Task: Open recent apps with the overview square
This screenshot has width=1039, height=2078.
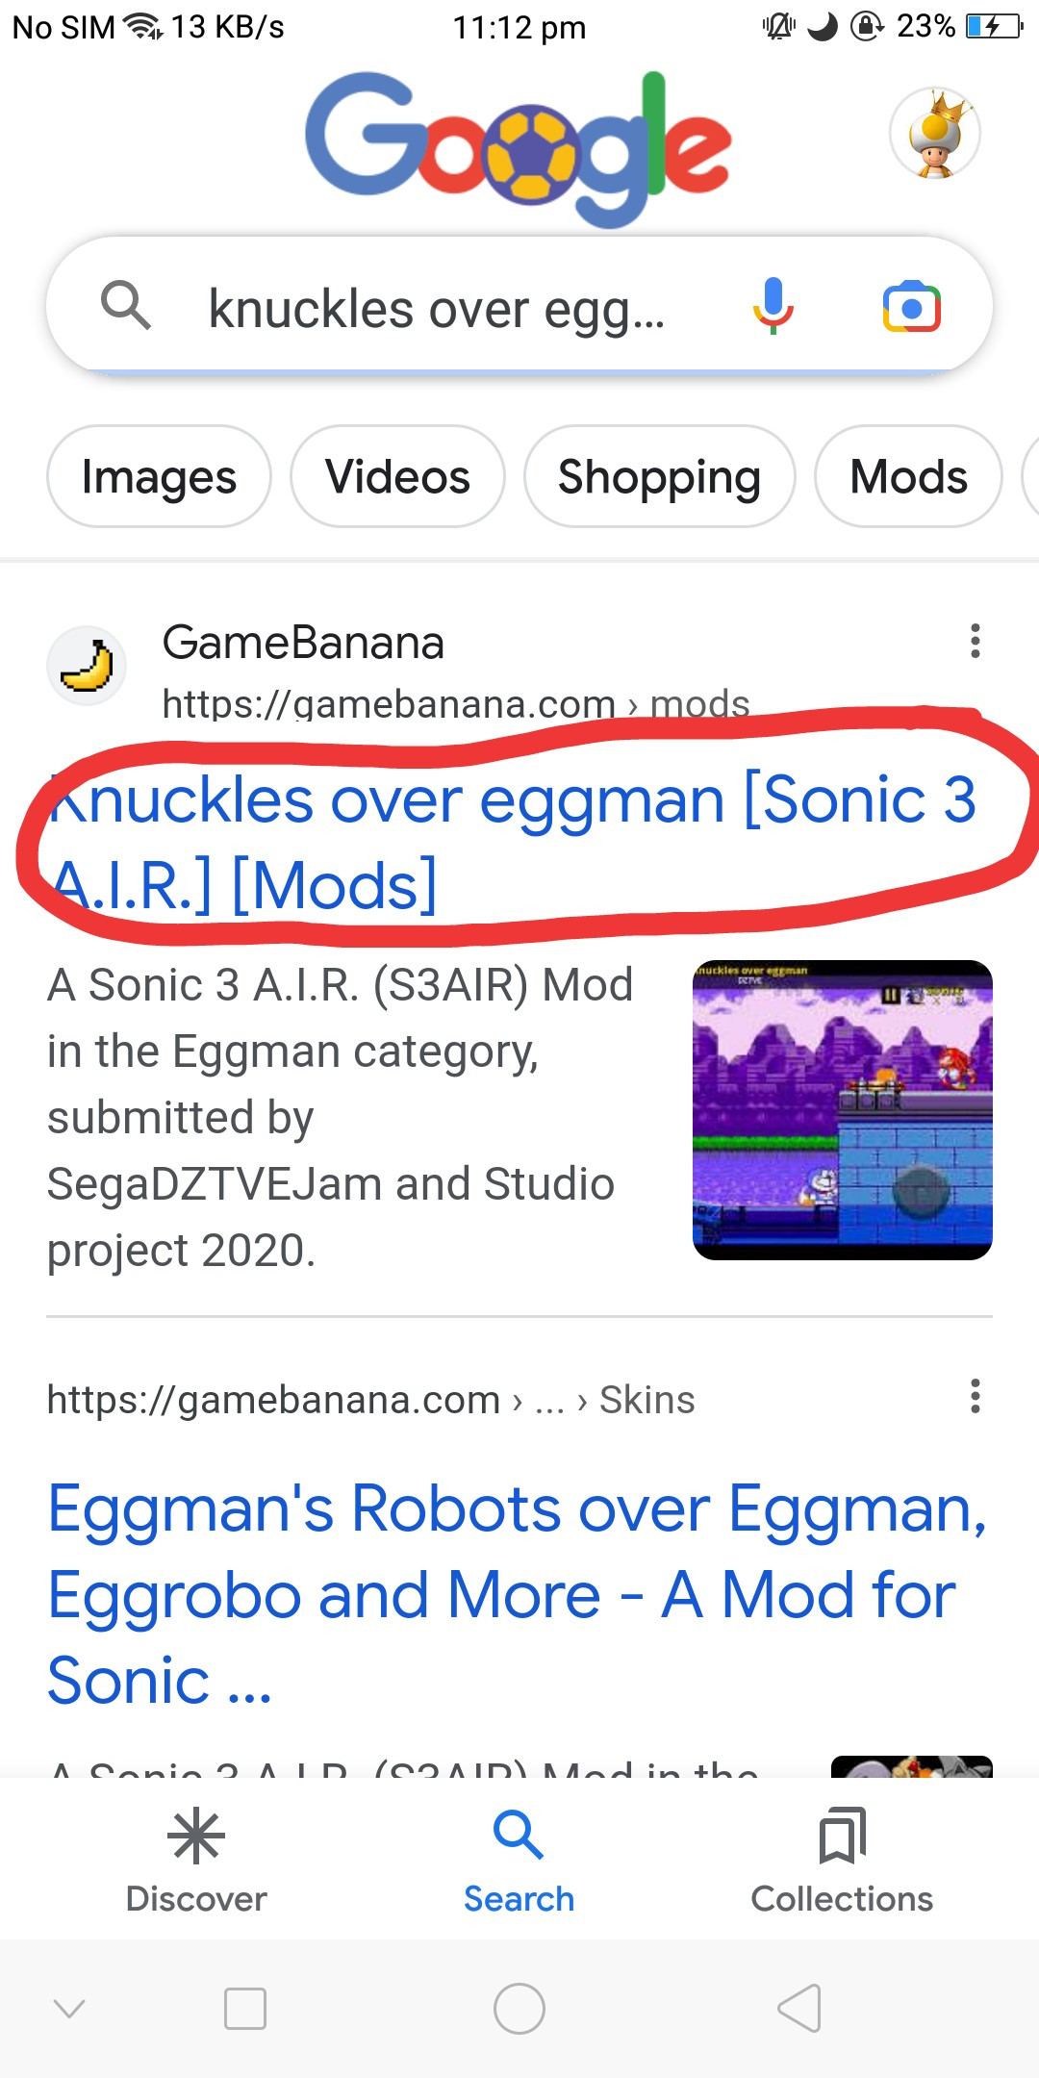Action: click(243, 2011)
